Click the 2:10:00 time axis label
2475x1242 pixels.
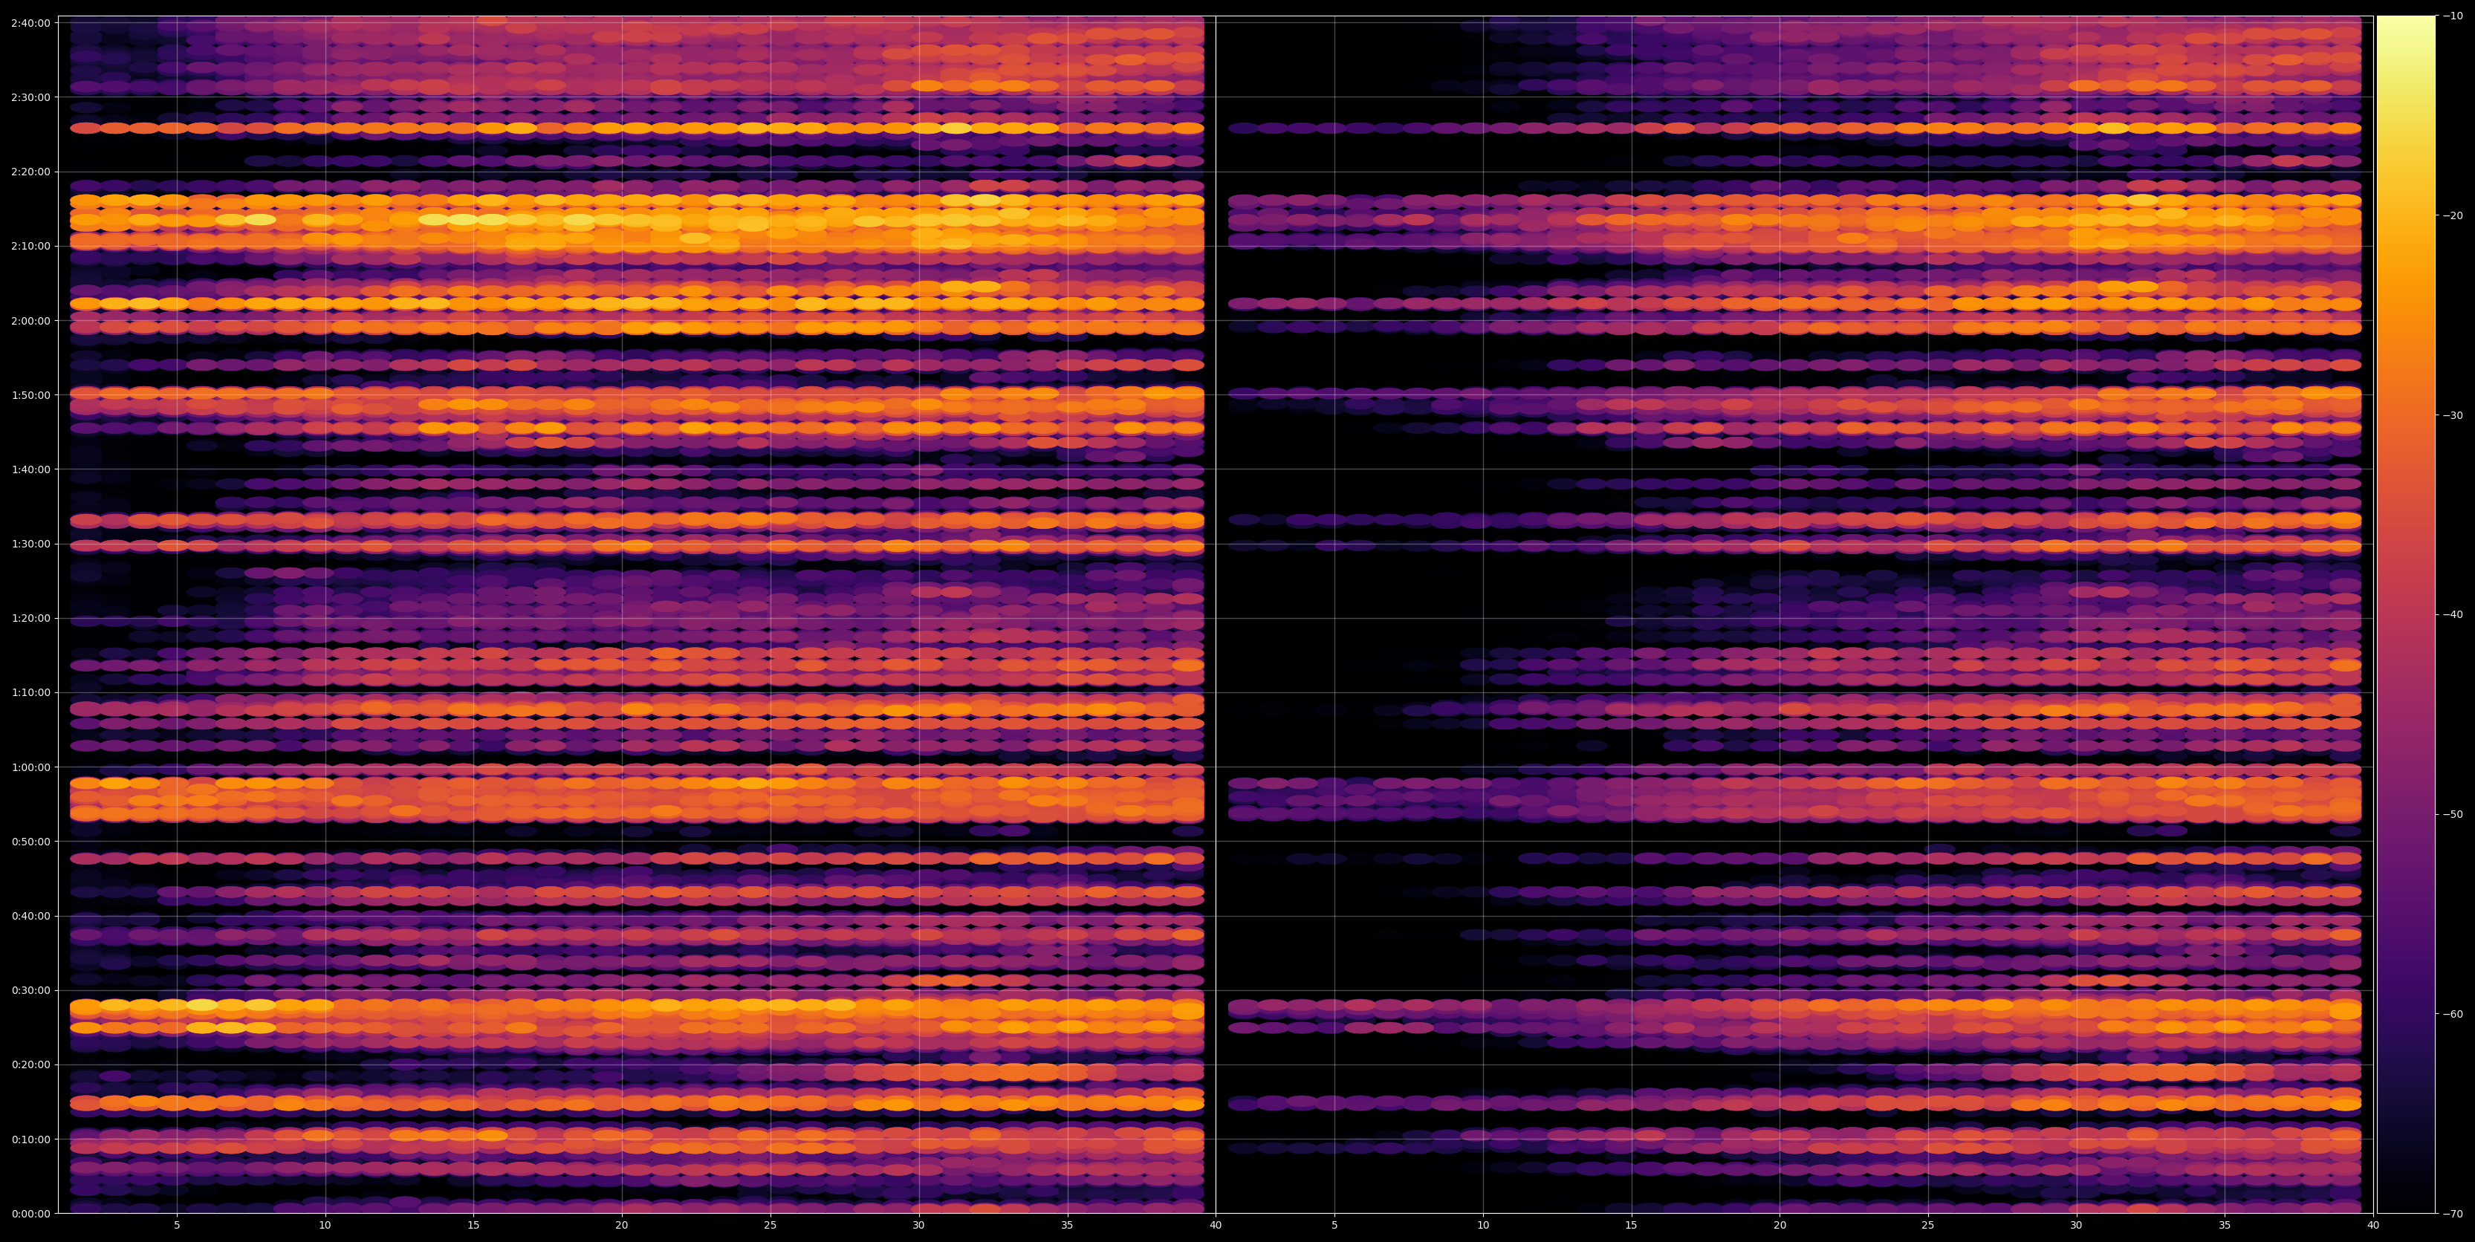(30, 246)
